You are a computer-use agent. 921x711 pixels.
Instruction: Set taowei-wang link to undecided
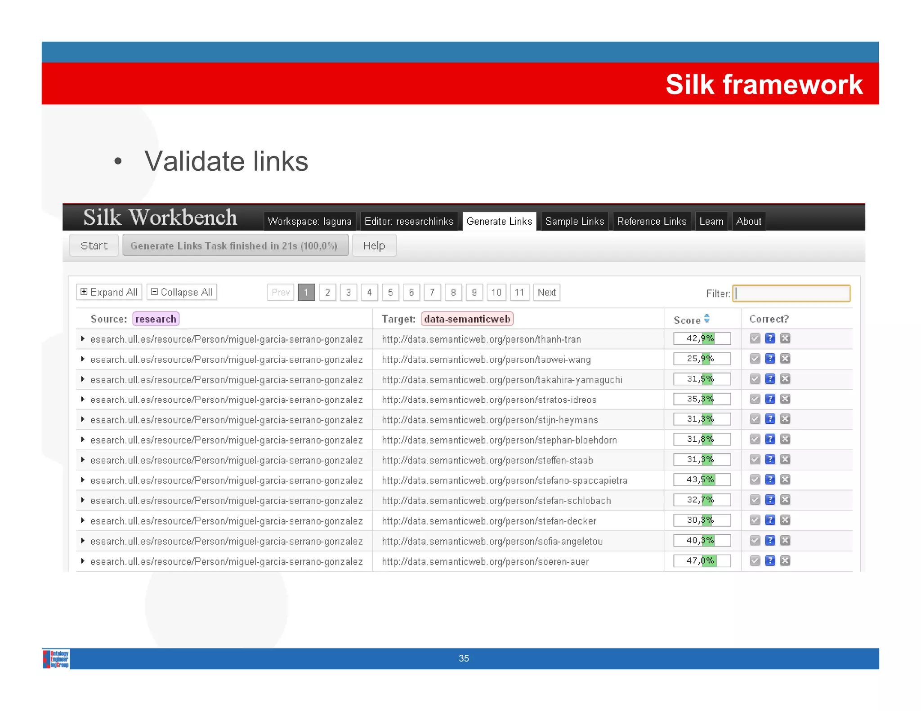pyautogui.click(x=770, y=359)
